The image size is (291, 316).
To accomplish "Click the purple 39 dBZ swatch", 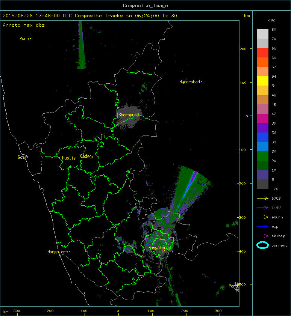I will click(x=262, y=128).
